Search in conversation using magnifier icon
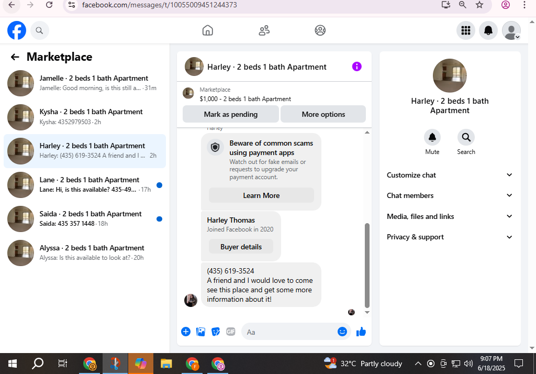This screenshot has height=374, width=536. click(x=466, y=137)
